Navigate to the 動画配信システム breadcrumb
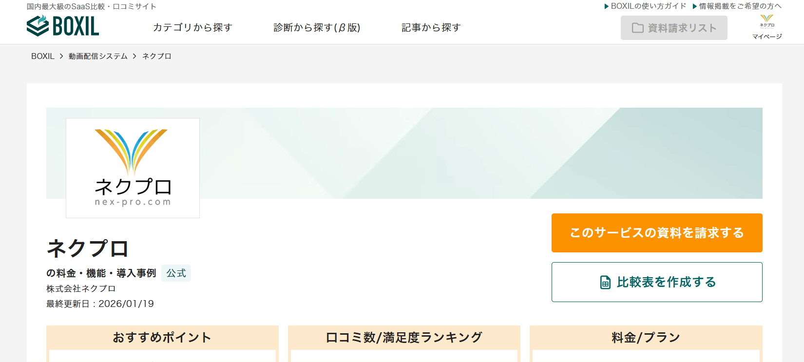The image size is (804, 362). click(x=98, y=57)
